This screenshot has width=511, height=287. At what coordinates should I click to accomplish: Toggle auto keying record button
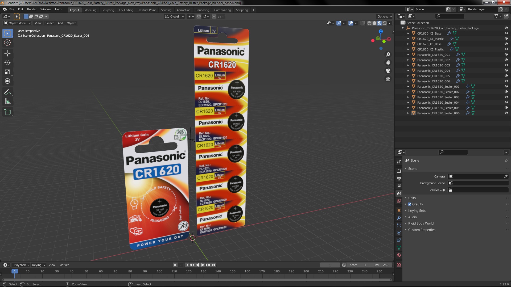[x=175, y=265]
